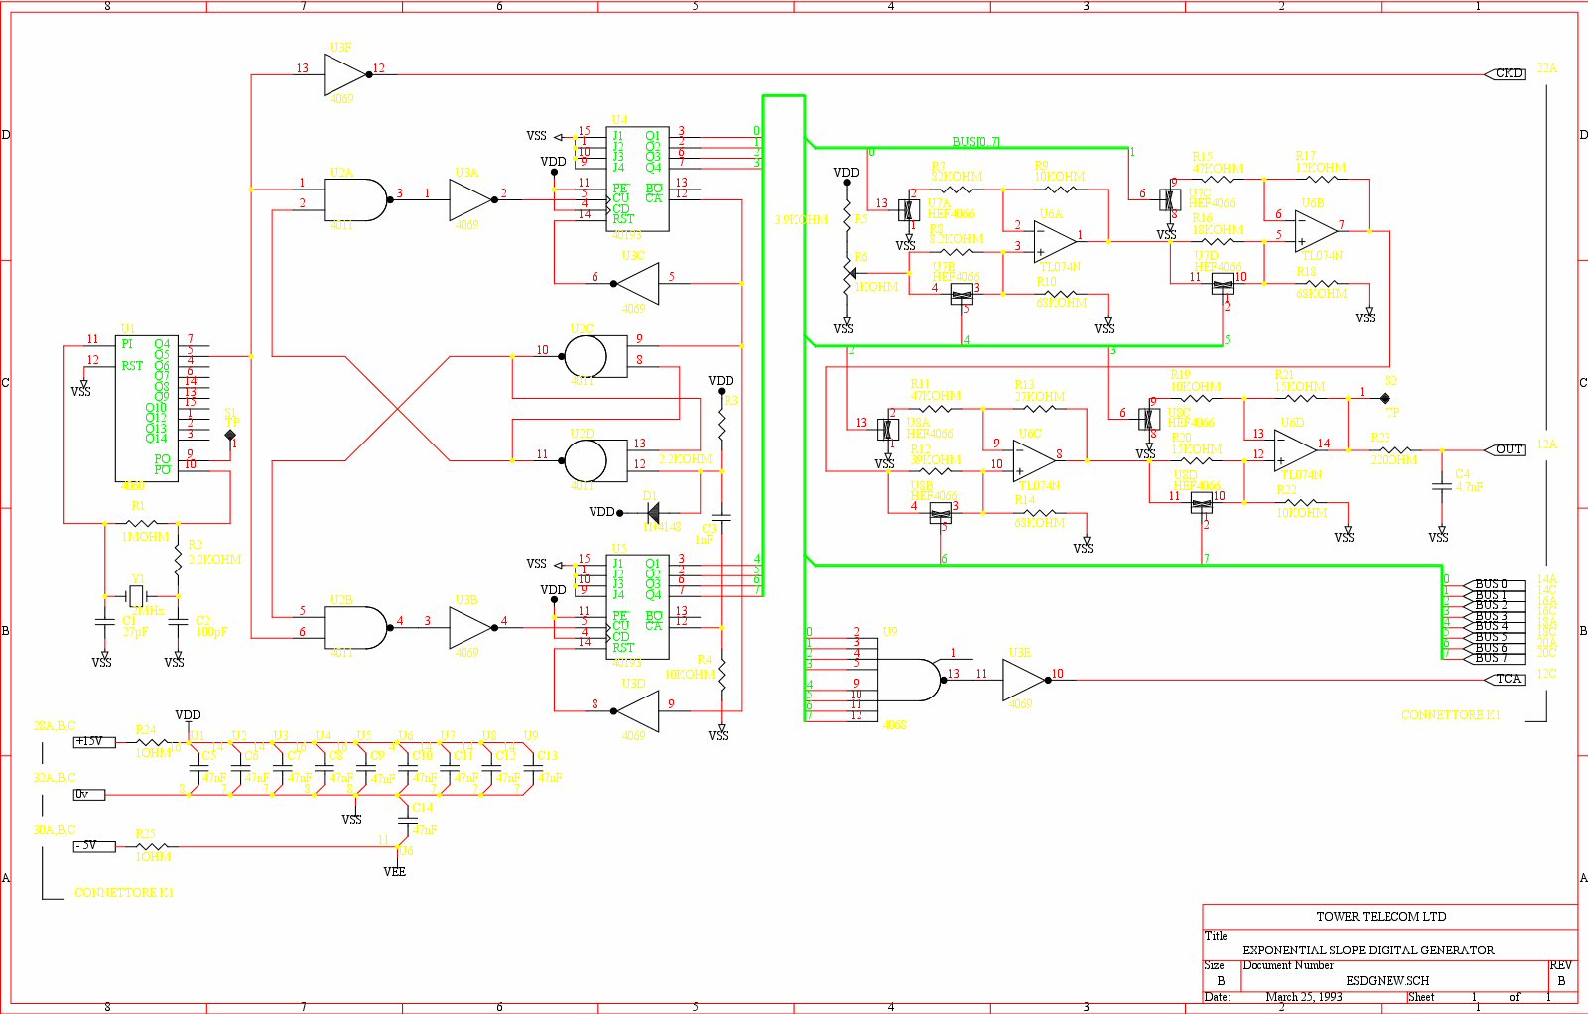Select the C2 100pF capacitor symbol

point(178,622)
